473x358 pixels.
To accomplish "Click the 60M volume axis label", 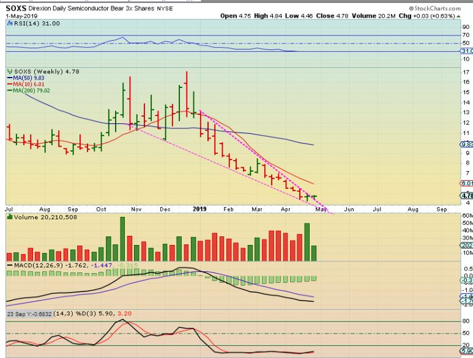I will click(467, 215).
